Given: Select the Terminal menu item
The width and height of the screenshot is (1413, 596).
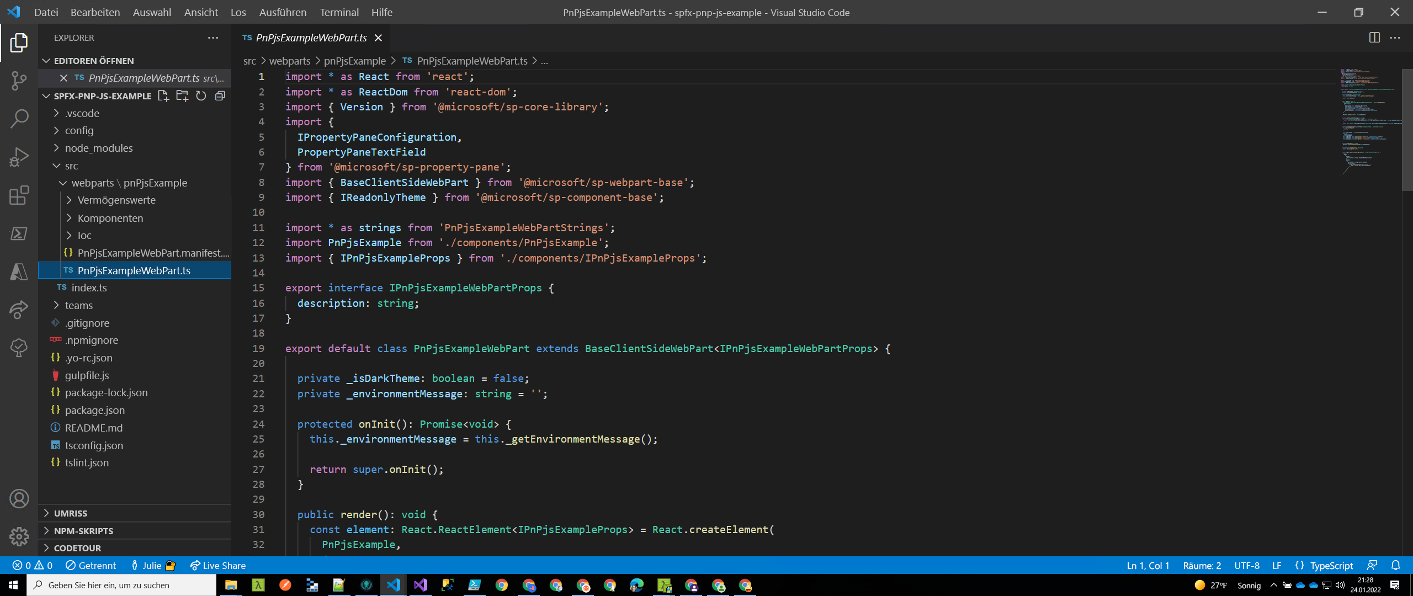Looking at the screenshot, I should point(340,12).
